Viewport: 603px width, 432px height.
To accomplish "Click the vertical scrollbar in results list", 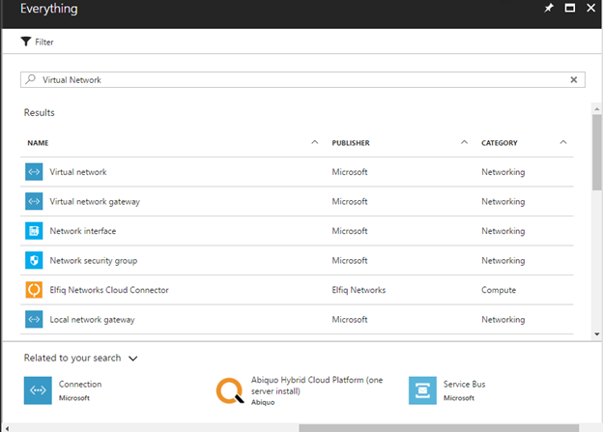I will 596,155.
